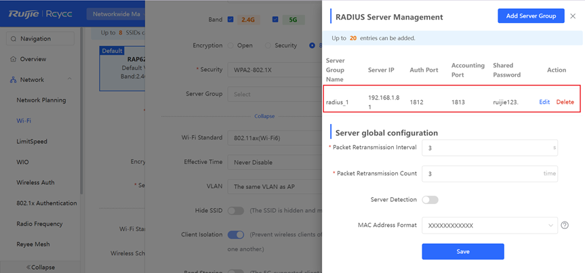Viewport: 585px width, 273px height.
Task: Select the Open encryption radio button
Action: click(230, 45)
